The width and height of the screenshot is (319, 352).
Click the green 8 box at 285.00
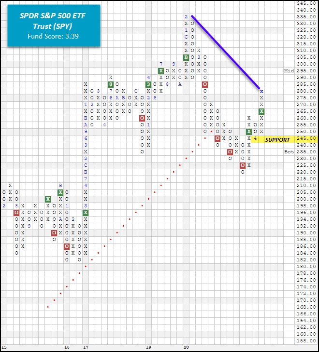pyautogui.click(x=111, y=84)
